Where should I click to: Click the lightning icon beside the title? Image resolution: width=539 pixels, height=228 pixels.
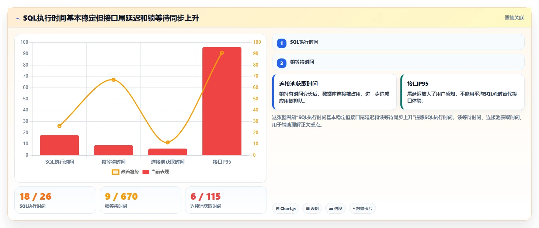tap(17, 18)
